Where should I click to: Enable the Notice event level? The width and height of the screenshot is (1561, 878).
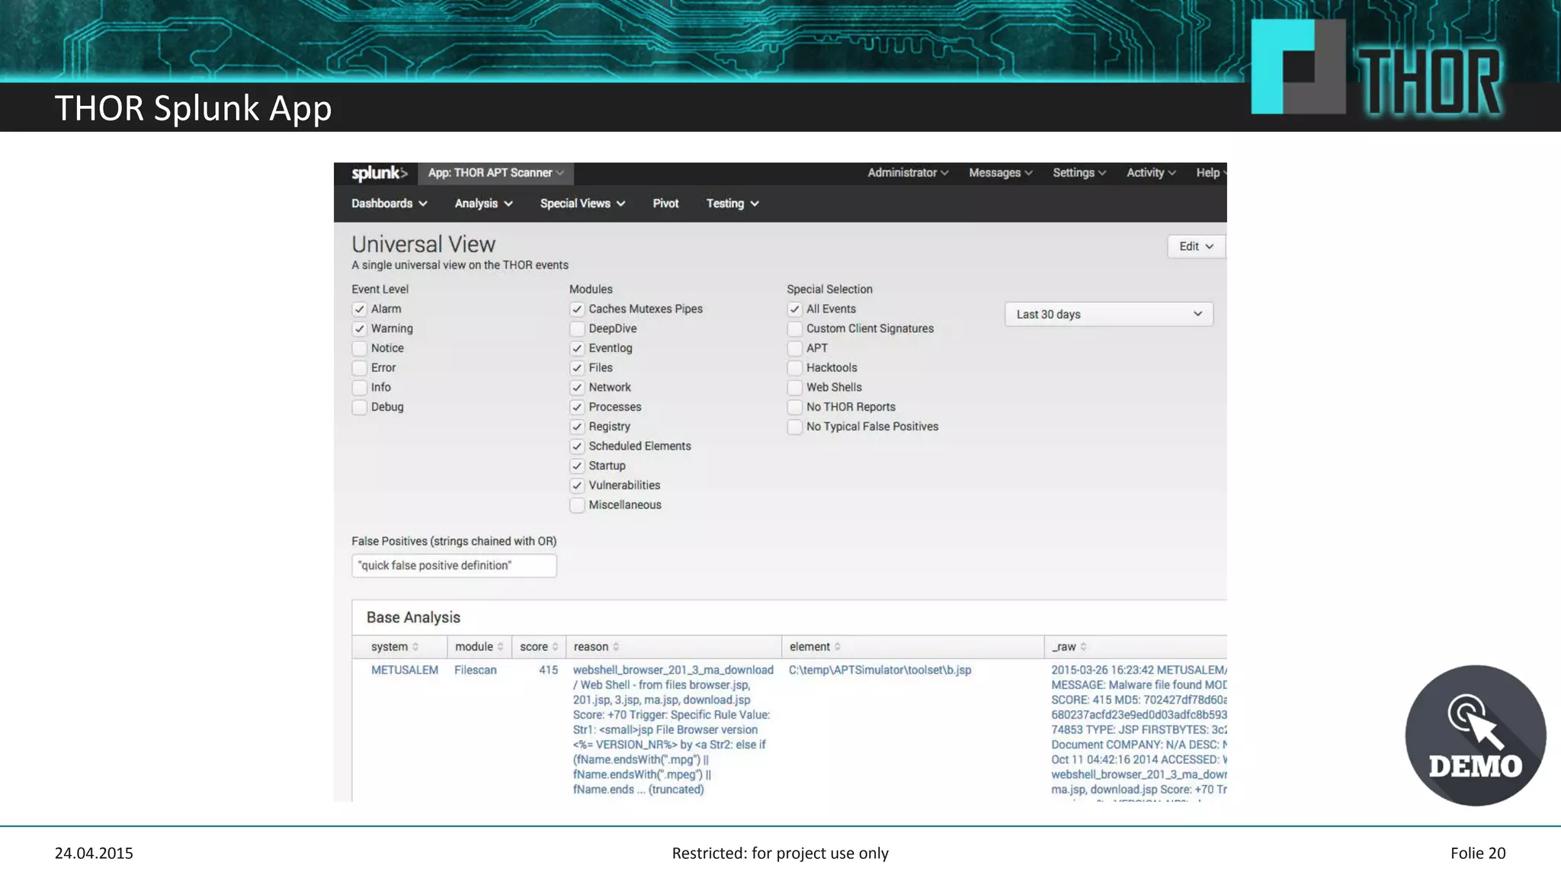pos(360,348)
